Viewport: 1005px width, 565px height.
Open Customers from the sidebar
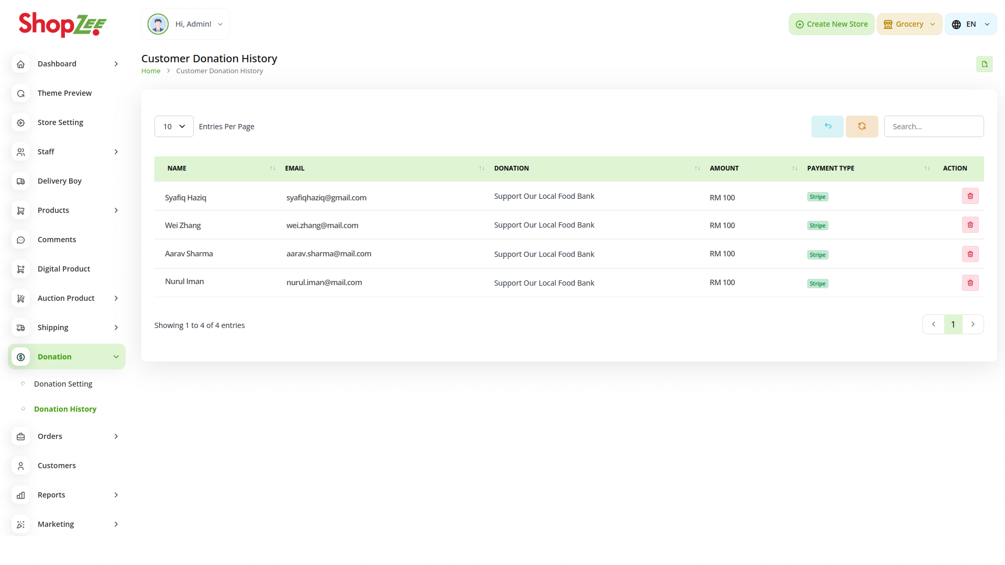click(57, 466)
